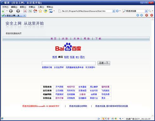
Task: Click the Baidu MP3 link
Action: pyautogui.click(x=77, y=57)
